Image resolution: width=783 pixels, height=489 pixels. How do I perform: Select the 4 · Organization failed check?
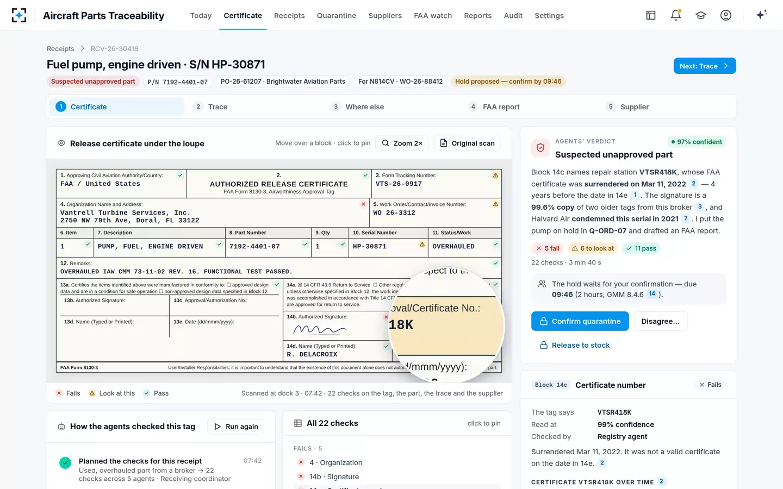pos(397,462)
